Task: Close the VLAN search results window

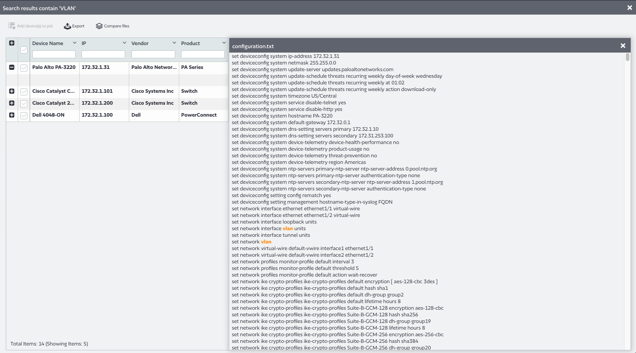Action: (629, 8)
